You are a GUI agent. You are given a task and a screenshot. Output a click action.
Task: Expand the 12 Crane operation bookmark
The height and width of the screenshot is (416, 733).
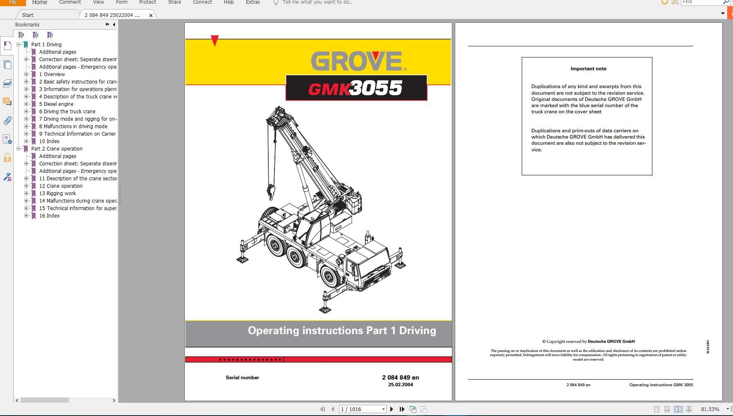[x=26, y=186]
